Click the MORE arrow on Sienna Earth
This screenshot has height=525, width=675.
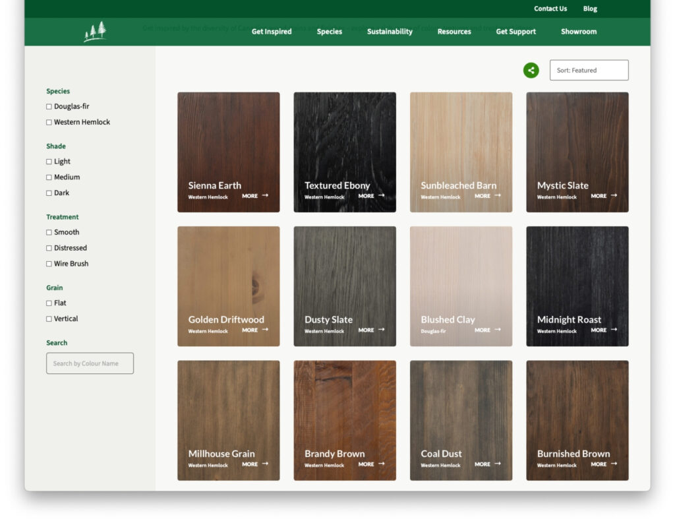pos(255,196)
